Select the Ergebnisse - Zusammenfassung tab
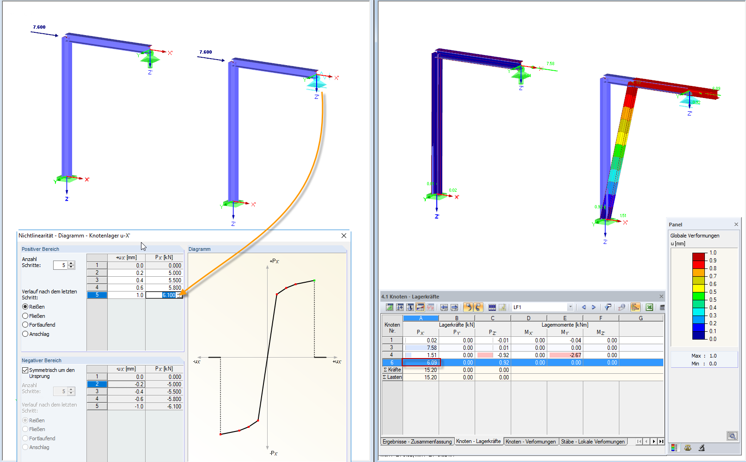 pos(416,442)
